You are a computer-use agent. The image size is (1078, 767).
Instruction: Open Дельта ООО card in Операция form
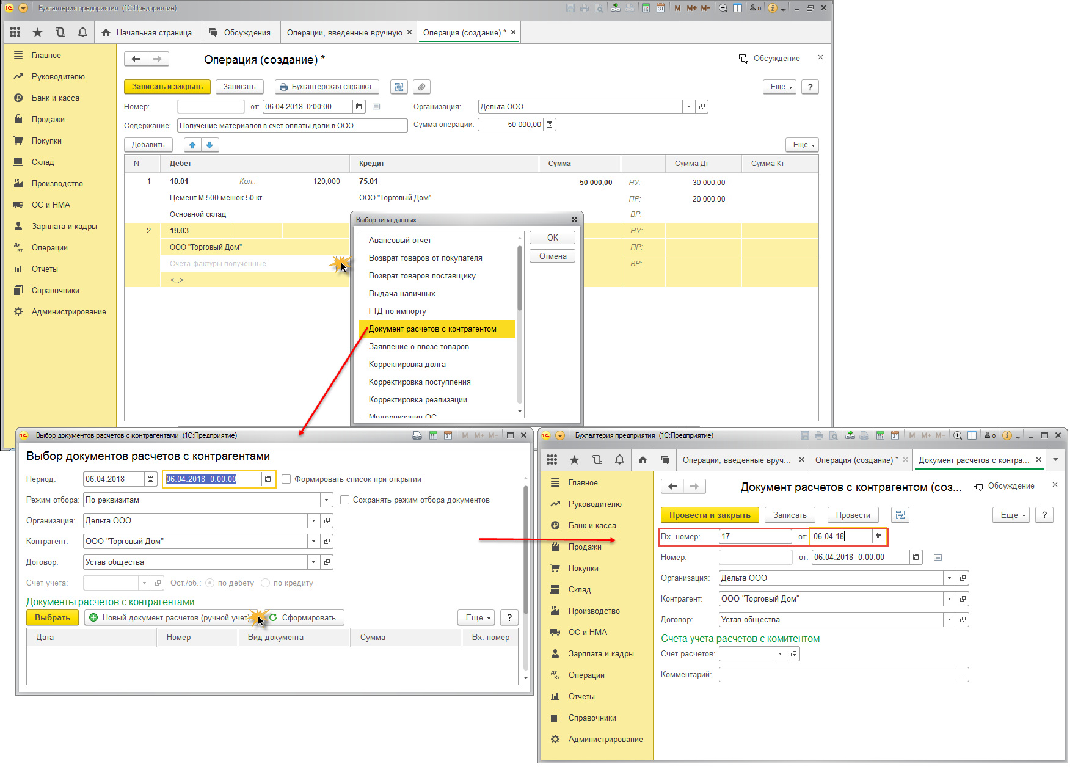coord(702,107)
